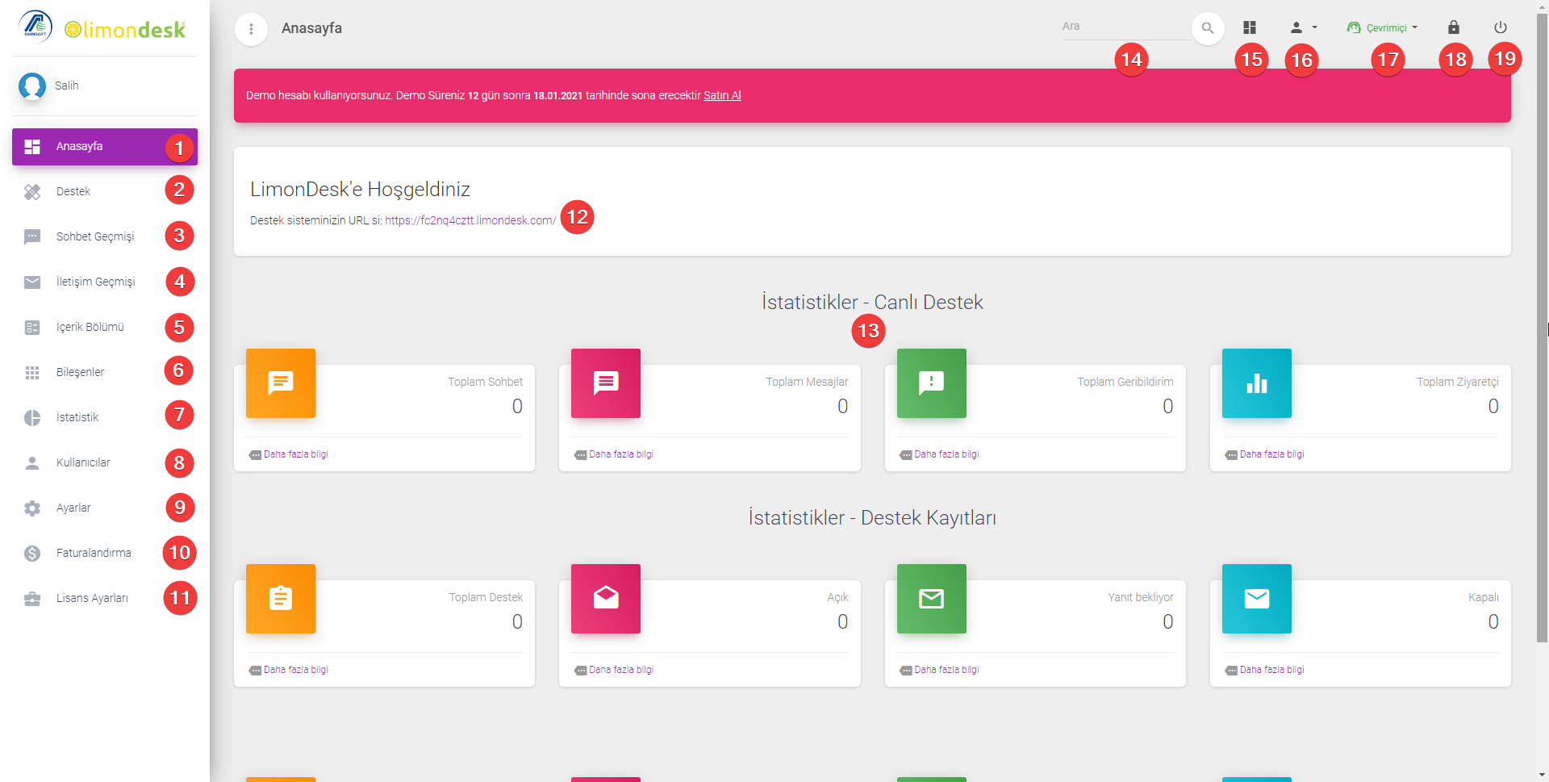Click the İletişim Geçmişi envelope icon
This screenshot has height=782, width=1549.
[32, 282]
